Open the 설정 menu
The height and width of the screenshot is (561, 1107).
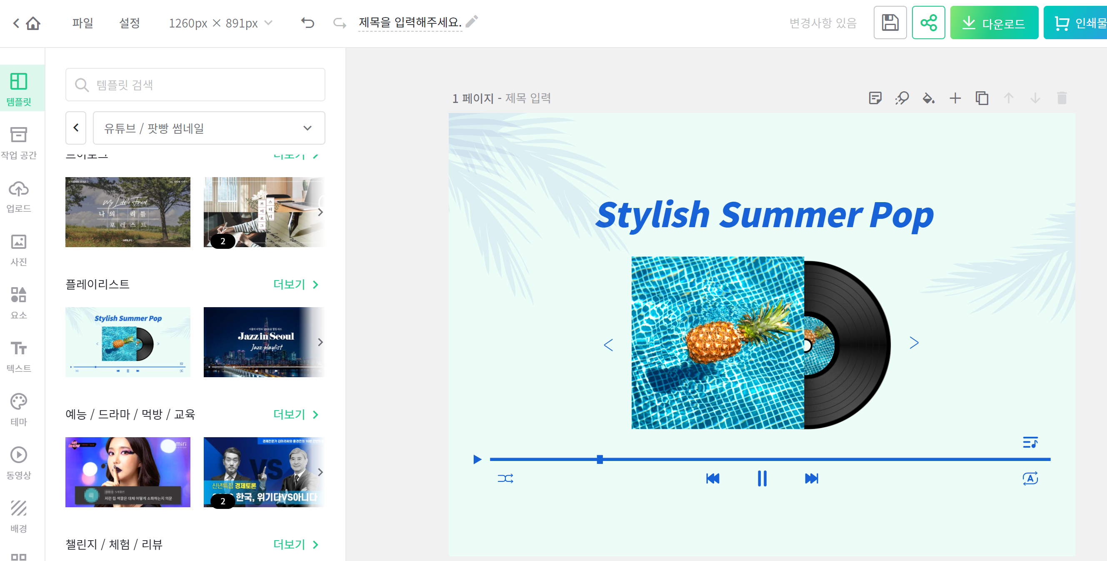[129, 23]
